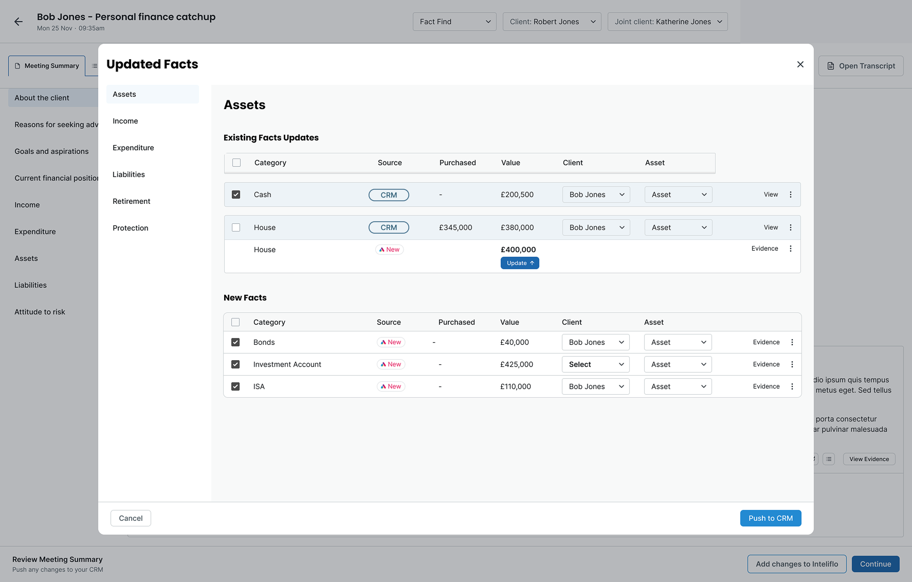Uncheck the Bonds checkbox
Image resolution: width=912 pixels, height=582 pixels.
[235, 342]
